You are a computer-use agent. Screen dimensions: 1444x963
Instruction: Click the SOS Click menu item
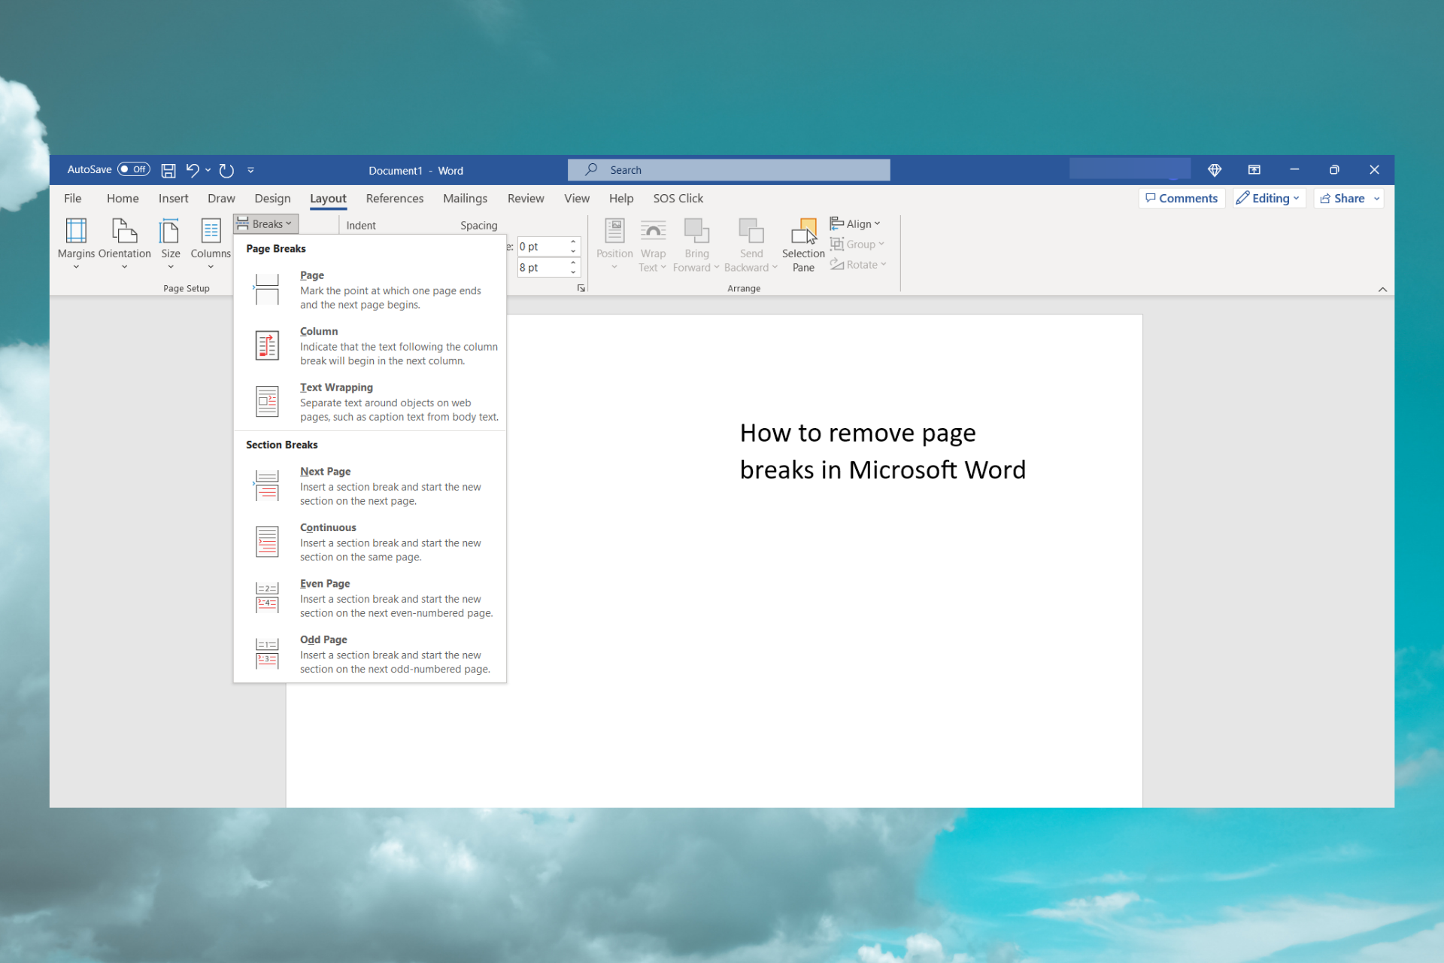coord(676,198)
